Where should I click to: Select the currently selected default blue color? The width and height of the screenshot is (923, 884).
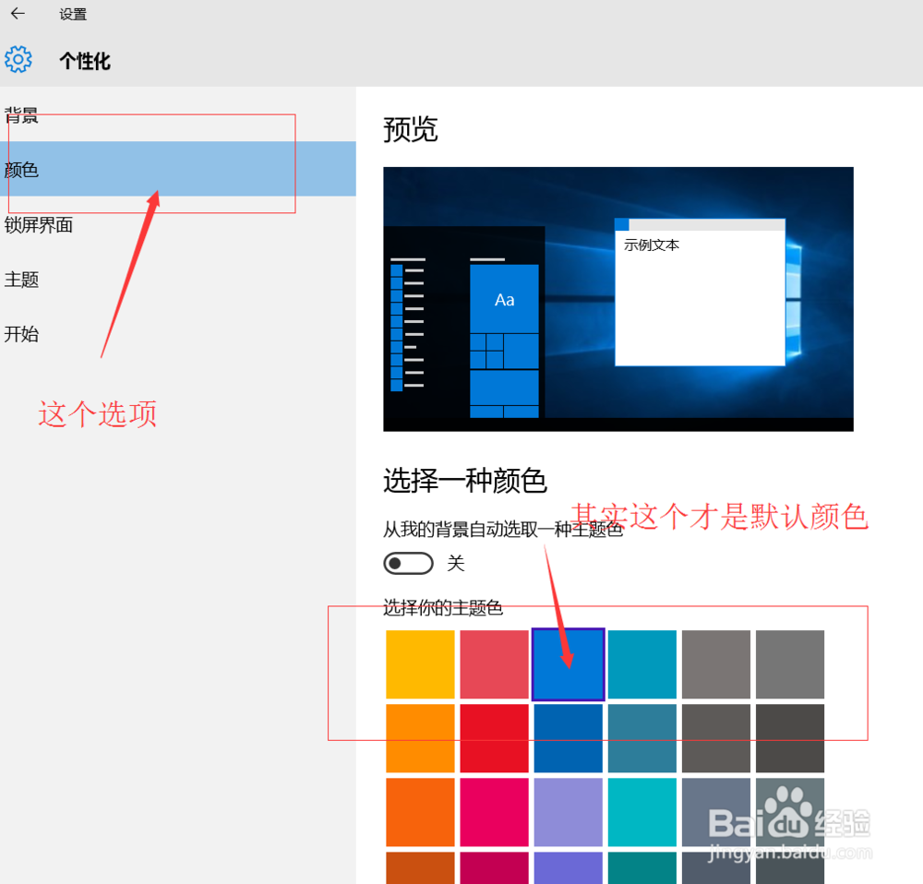[568, 663]
